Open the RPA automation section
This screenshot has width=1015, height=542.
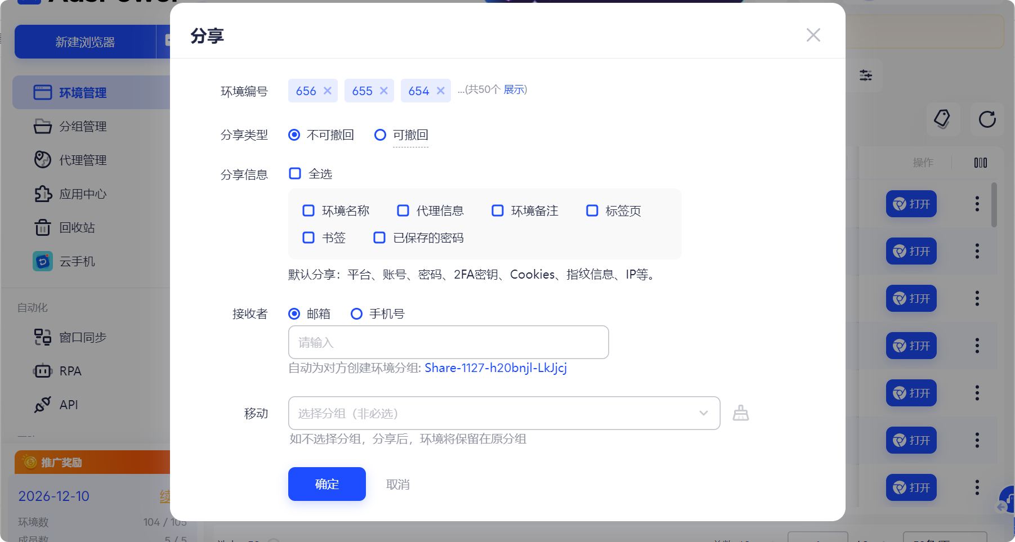tap(68, 370)
